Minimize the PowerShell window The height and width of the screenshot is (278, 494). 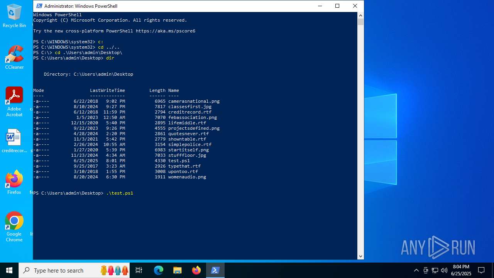tap(320, 6)
